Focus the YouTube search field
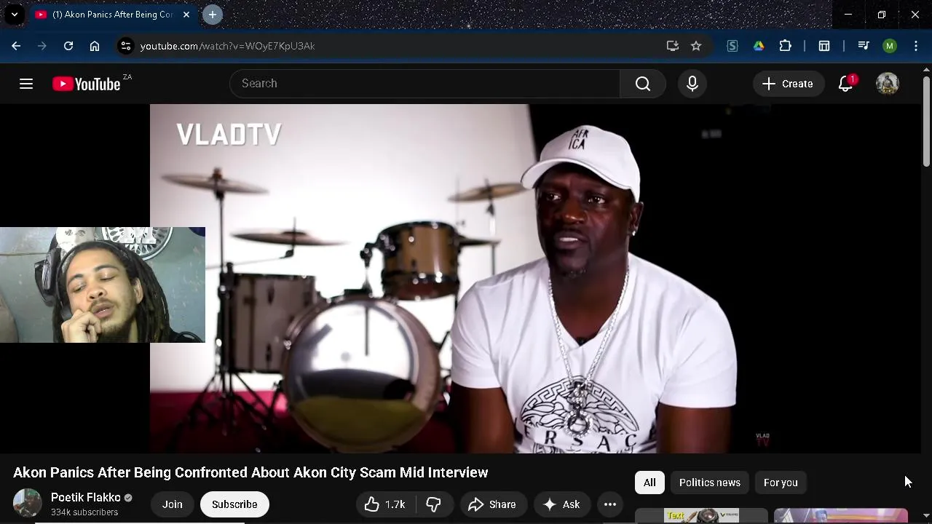The height and width of the screenshot is (524, 932). point(425,84)
